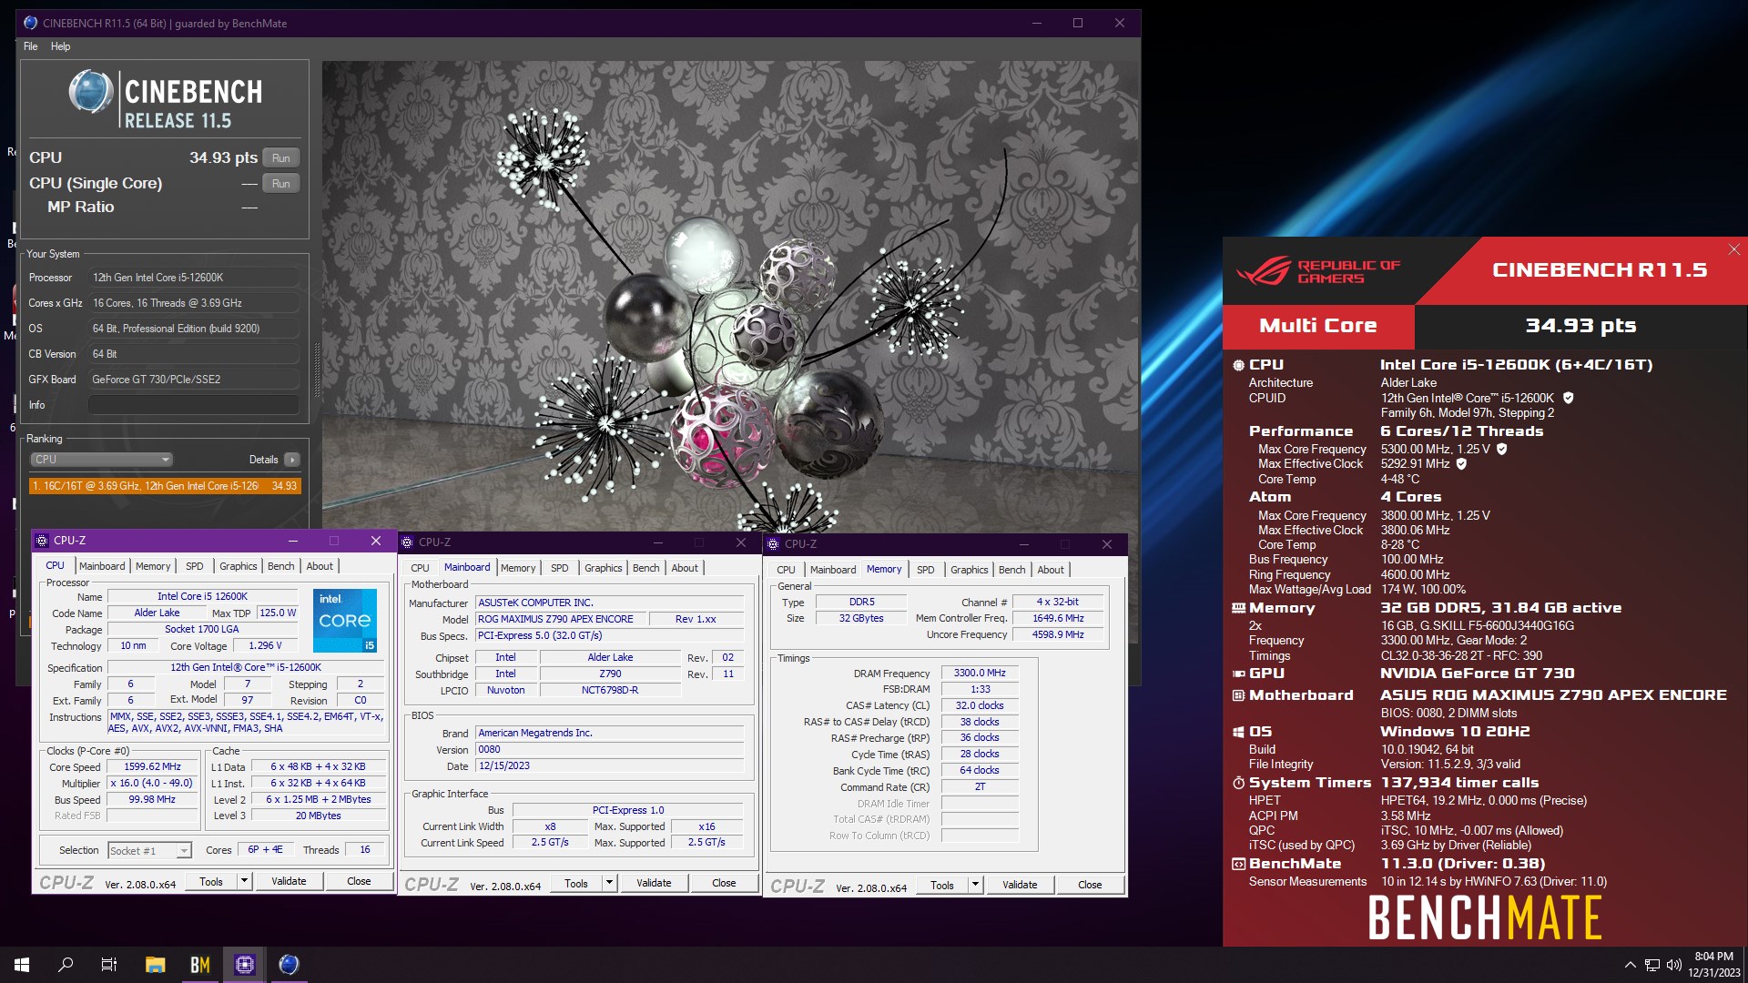1748x983 pixels.
Task: Toggle Ranking Details button
Action: 291,460
